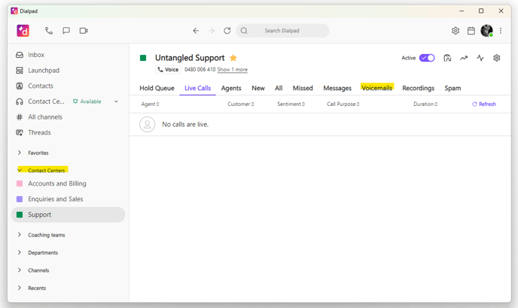Expand the Channels section
This screenshot has width=518, height=308.
[x=20, y=270]
